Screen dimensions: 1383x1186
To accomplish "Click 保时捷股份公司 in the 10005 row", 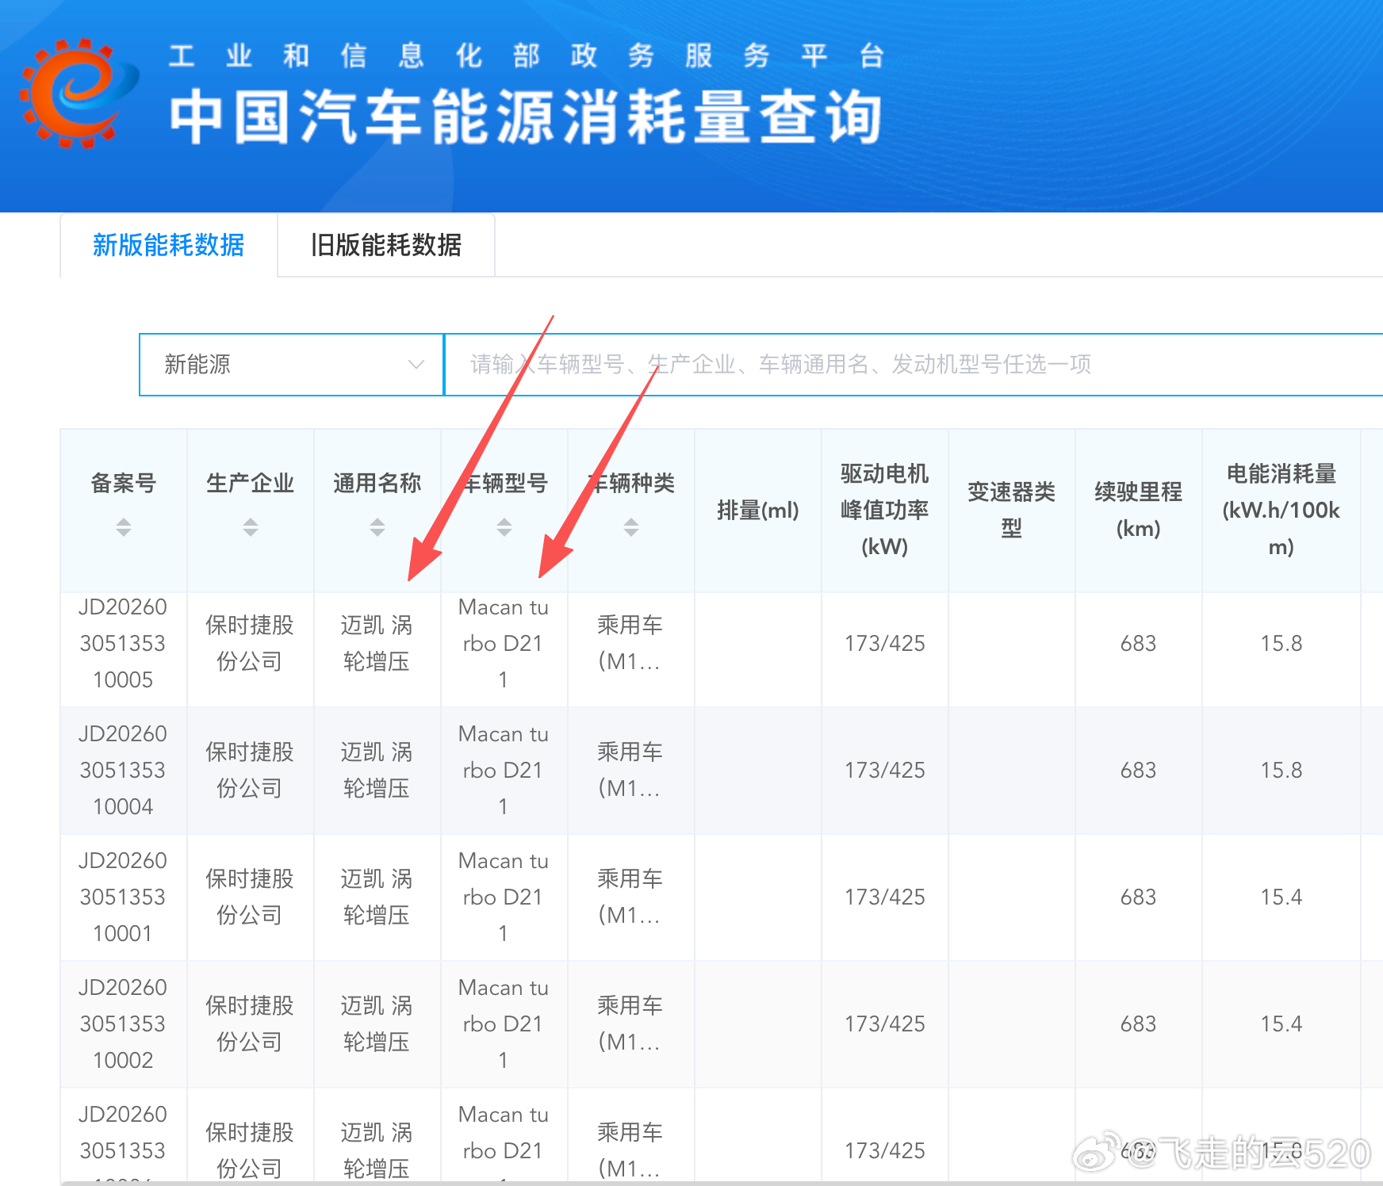I will point(250,643).
